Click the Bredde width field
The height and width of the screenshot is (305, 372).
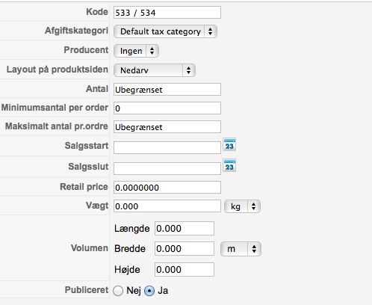185,248
